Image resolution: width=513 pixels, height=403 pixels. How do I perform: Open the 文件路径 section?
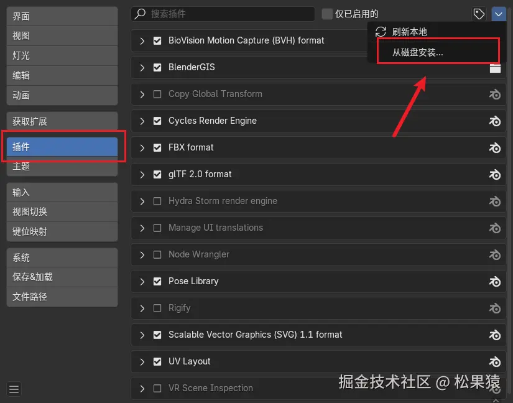pos(62,297)
